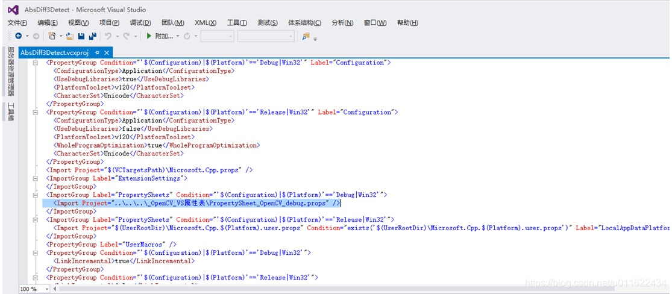This screenshot has height=294, width=672.
Task: Collapse the Debug|Win32 LinkIncremental PropertyGroup
Action: pos(36,253)
